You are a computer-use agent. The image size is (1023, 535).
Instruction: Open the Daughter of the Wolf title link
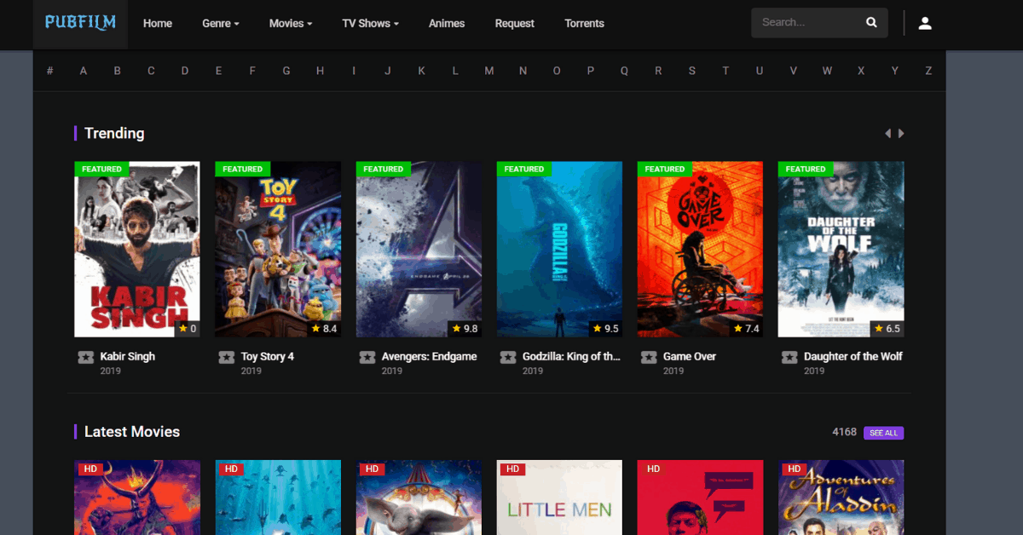[853, 357]
